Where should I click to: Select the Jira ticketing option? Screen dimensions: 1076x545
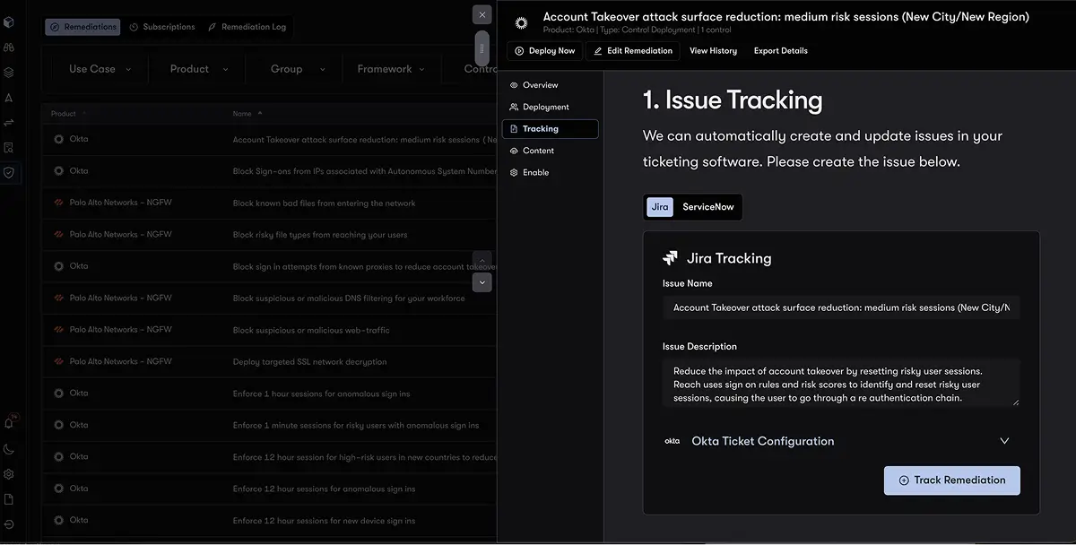pos(660,207)
